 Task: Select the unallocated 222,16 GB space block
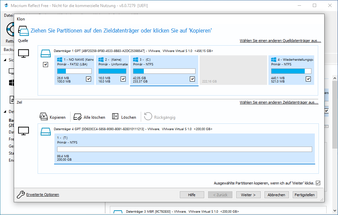pos(233,70)
